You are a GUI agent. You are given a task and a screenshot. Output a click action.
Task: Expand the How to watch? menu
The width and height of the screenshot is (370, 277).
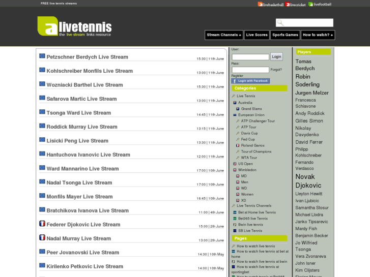(318, 35)
